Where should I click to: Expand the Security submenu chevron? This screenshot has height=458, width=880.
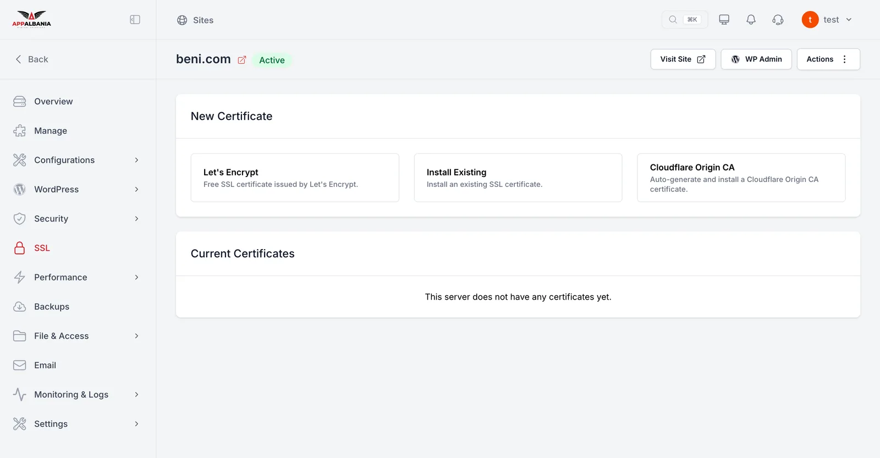(136, 219)
